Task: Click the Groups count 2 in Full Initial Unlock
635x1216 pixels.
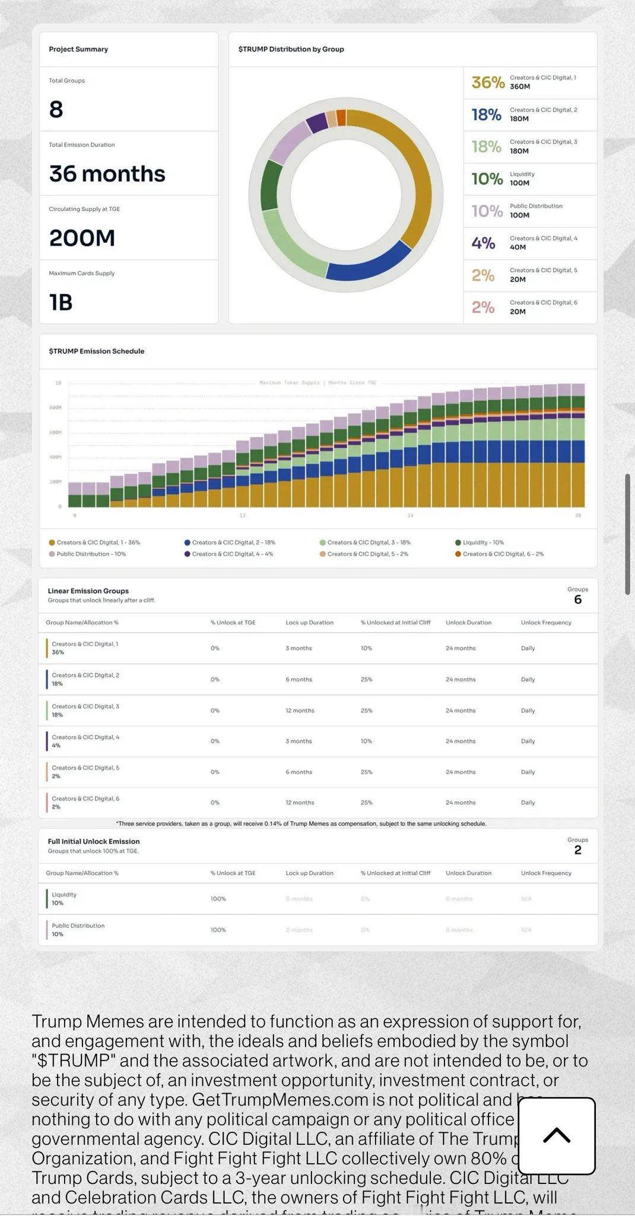Action: (578, 850)
